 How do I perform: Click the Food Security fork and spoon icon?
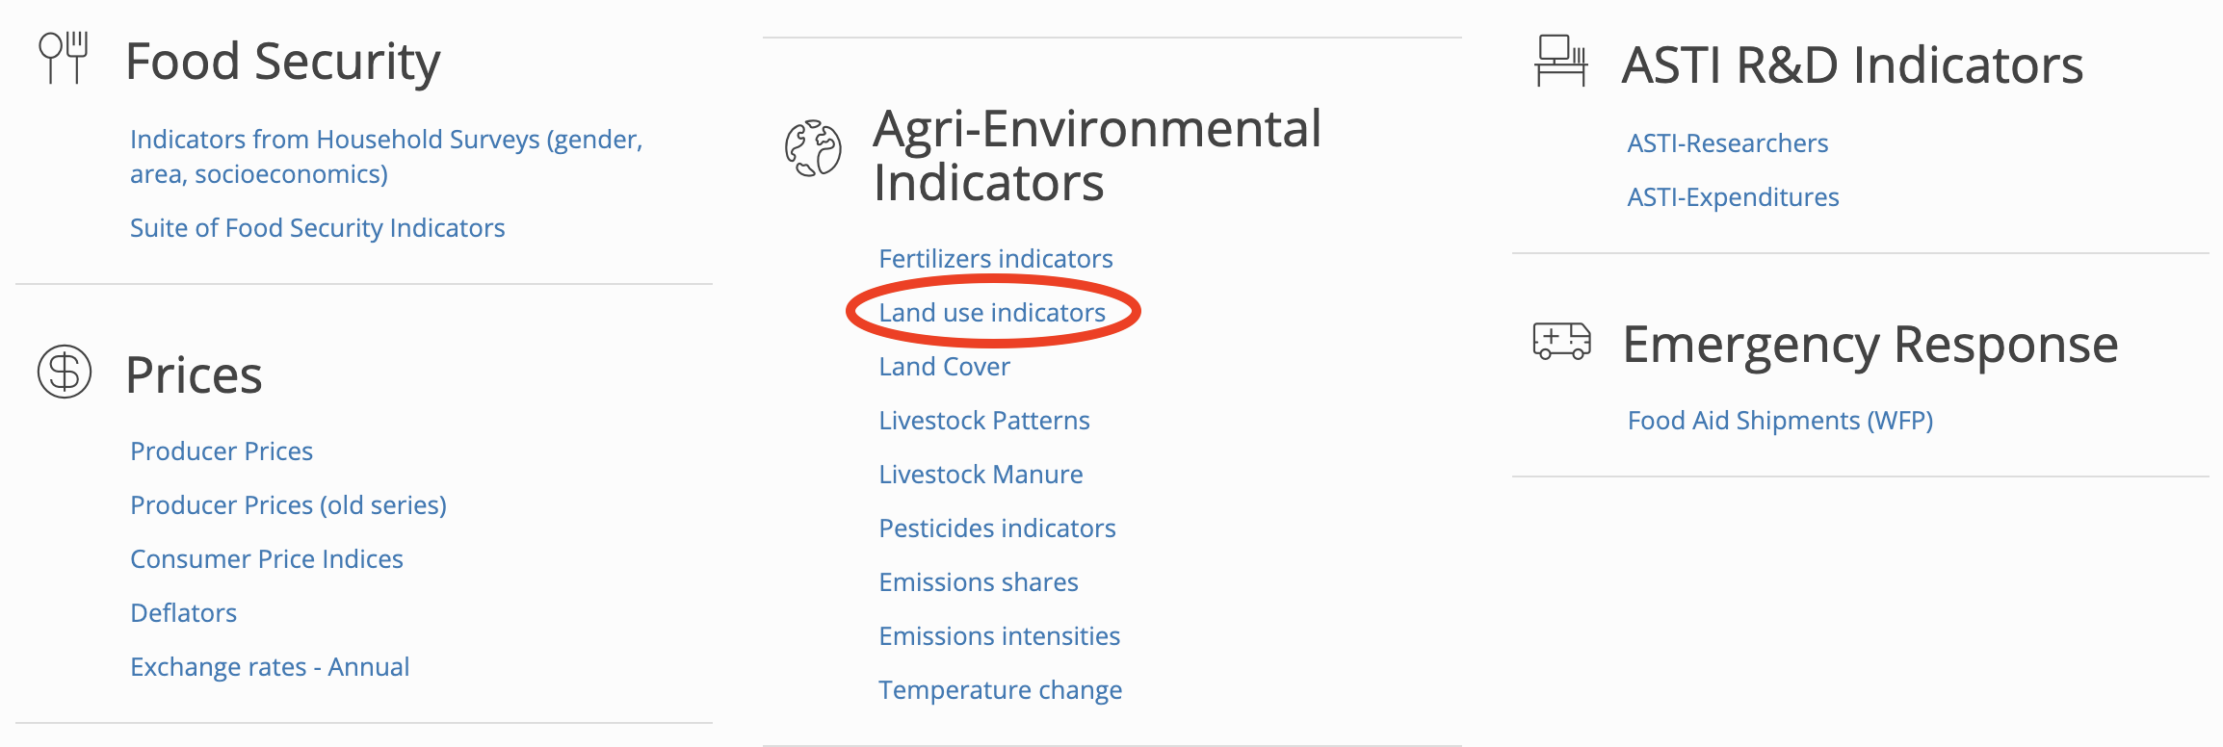(x=64, y=58)
